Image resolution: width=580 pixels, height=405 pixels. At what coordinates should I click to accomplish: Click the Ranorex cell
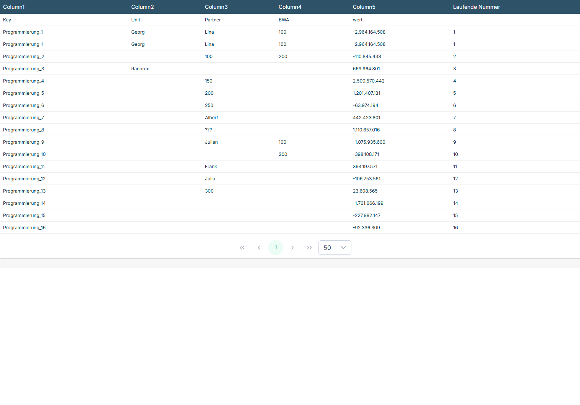[140, 69]
